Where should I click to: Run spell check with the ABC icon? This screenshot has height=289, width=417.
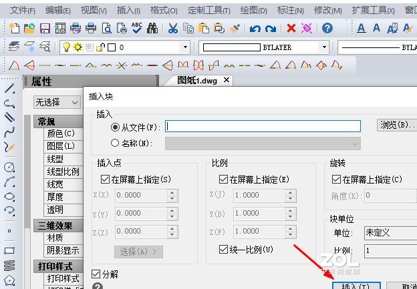point(137,28)
